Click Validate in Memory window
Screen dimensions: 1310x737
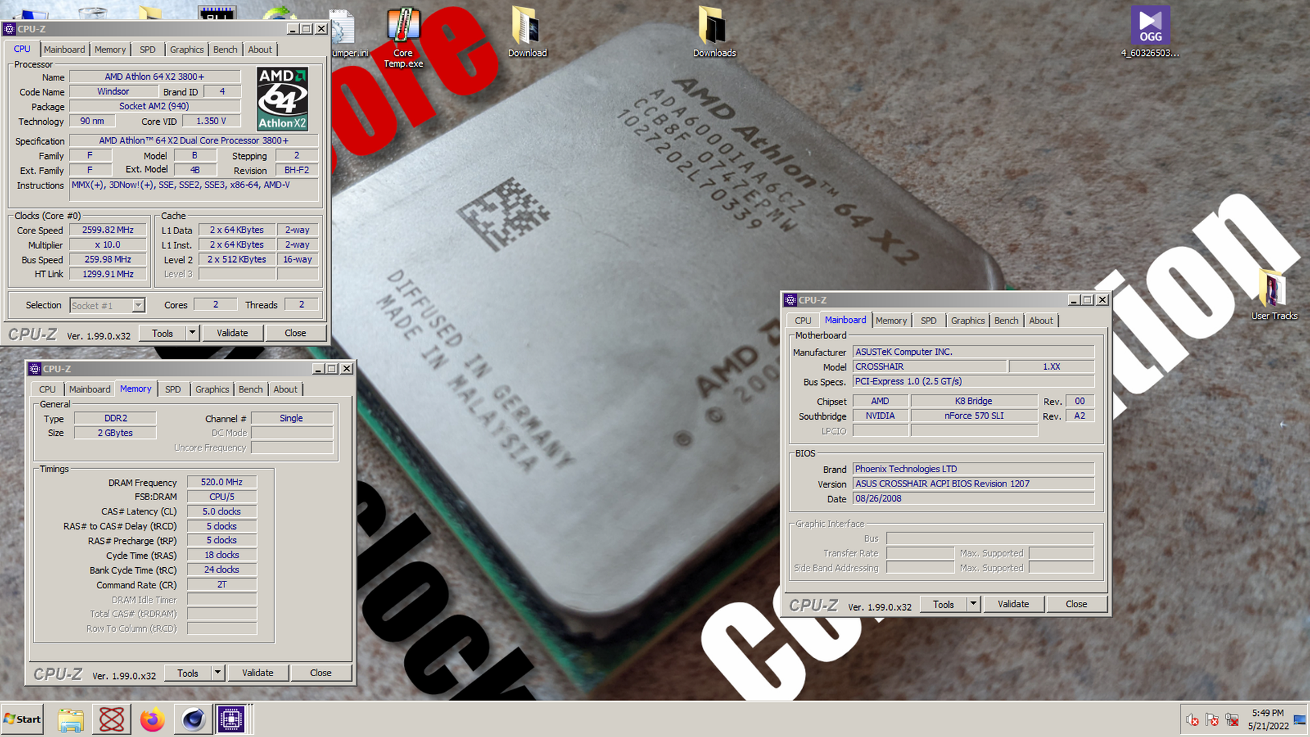tap(257, 673)
